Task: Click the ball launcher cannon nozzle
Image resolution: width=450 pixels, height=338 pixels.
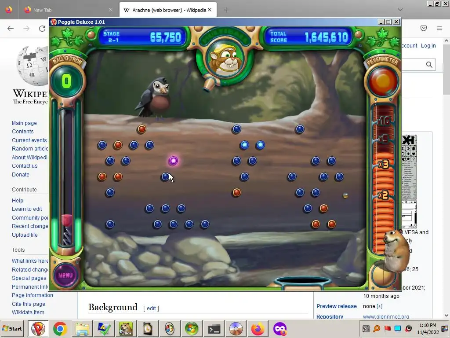Action: click(x=210, y=85)
